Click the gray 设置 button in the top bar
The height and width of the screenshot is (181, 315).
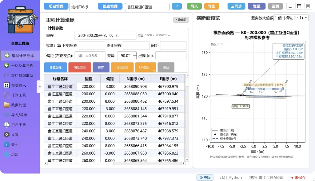pos(275,6)
